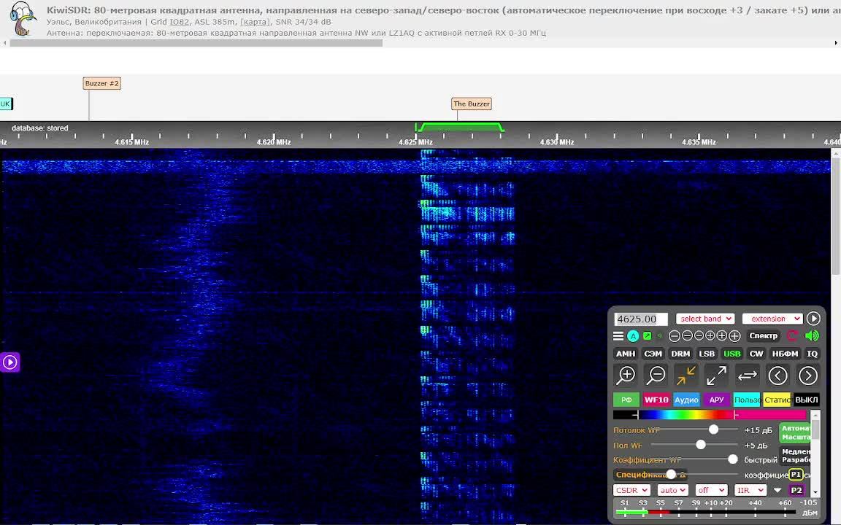Click the horizontal double-arrow band zoom icon

[747, 376]
